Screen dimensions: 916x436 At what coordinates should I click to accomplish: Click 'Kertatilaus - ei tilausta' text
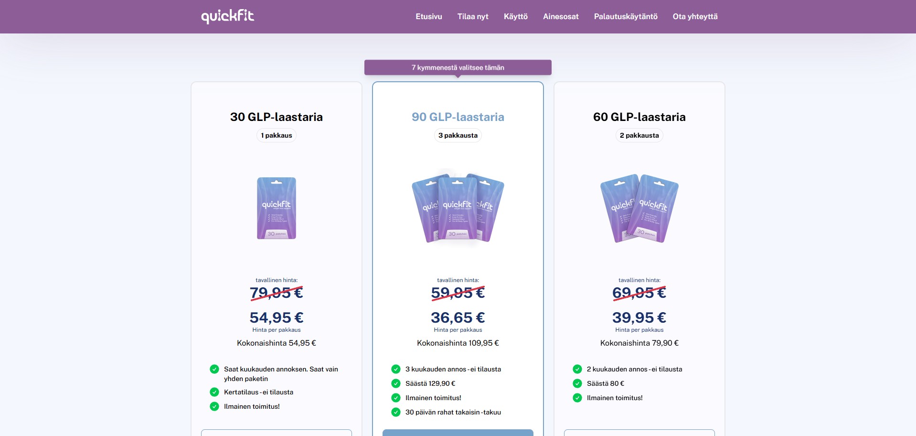click(x=259, y=392)
